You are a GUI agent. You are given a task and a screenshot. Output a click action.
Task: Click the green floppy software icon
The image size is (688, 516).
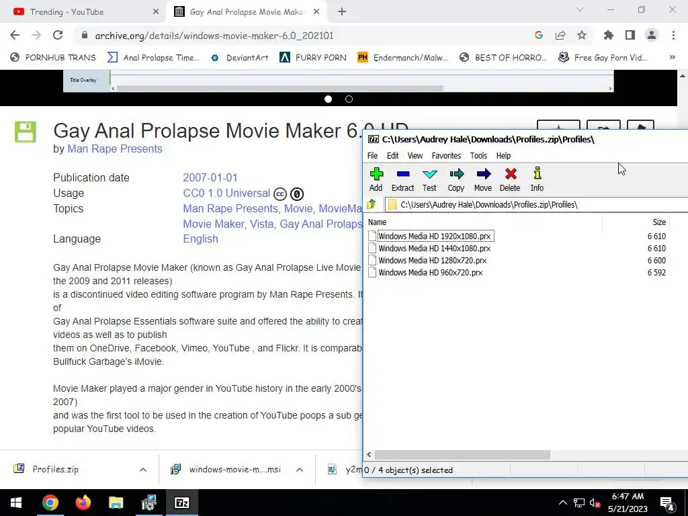tap(26, 132)
